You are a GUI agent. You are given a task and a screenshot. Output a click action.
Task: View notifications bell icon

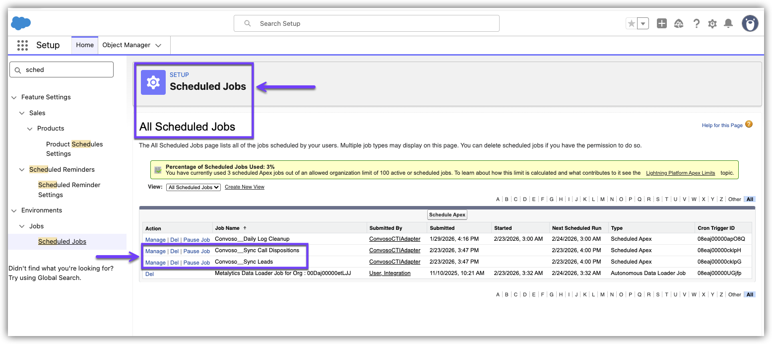click(x=728, y=23)
